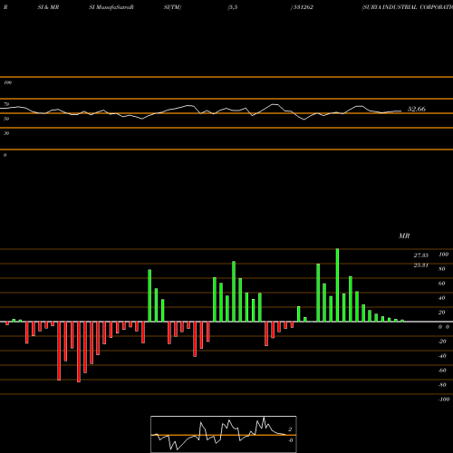Click the MR panel title label

404,236
